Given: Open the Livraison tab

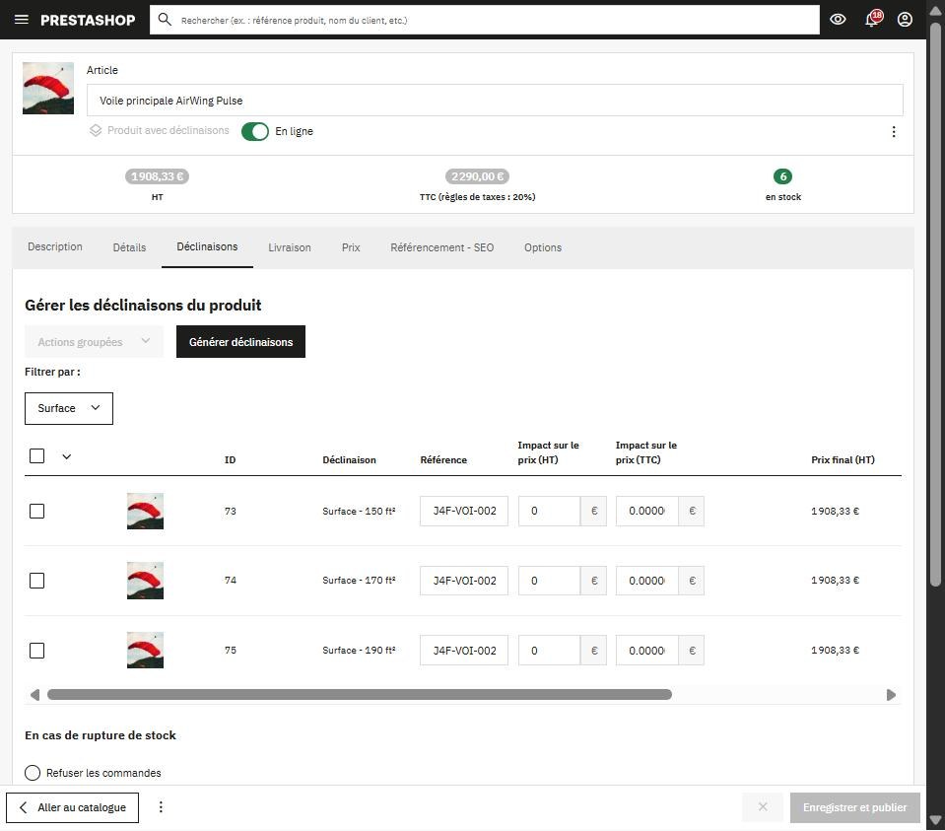Looking at the screenshot, I should 290,247.
